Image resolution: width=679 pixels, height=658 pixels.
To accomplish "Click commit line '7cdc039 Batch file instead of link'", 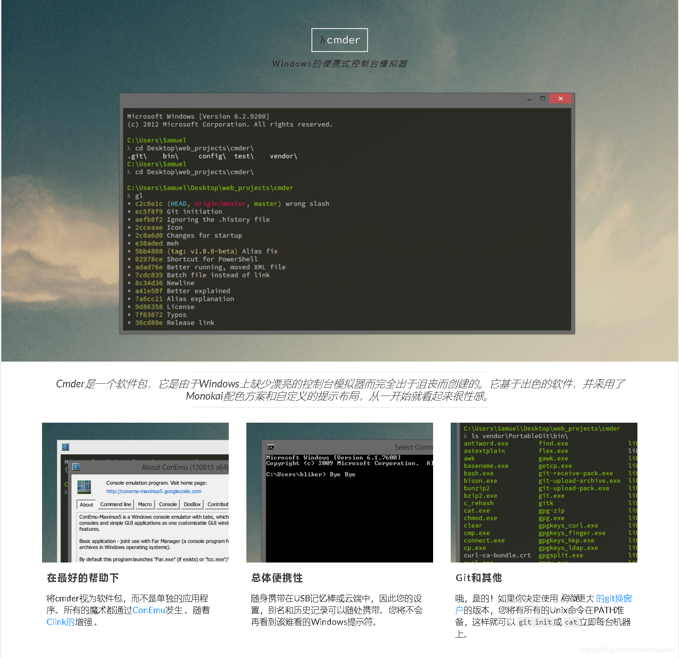I will point(198,275).
